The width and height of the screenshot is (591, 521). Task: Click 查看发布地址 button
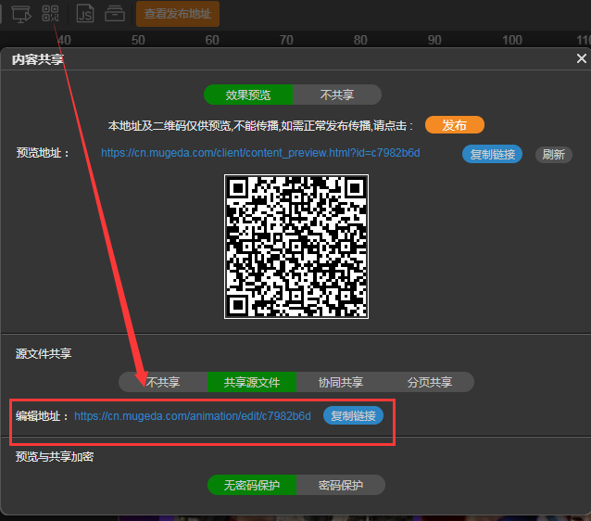[178, 14]
